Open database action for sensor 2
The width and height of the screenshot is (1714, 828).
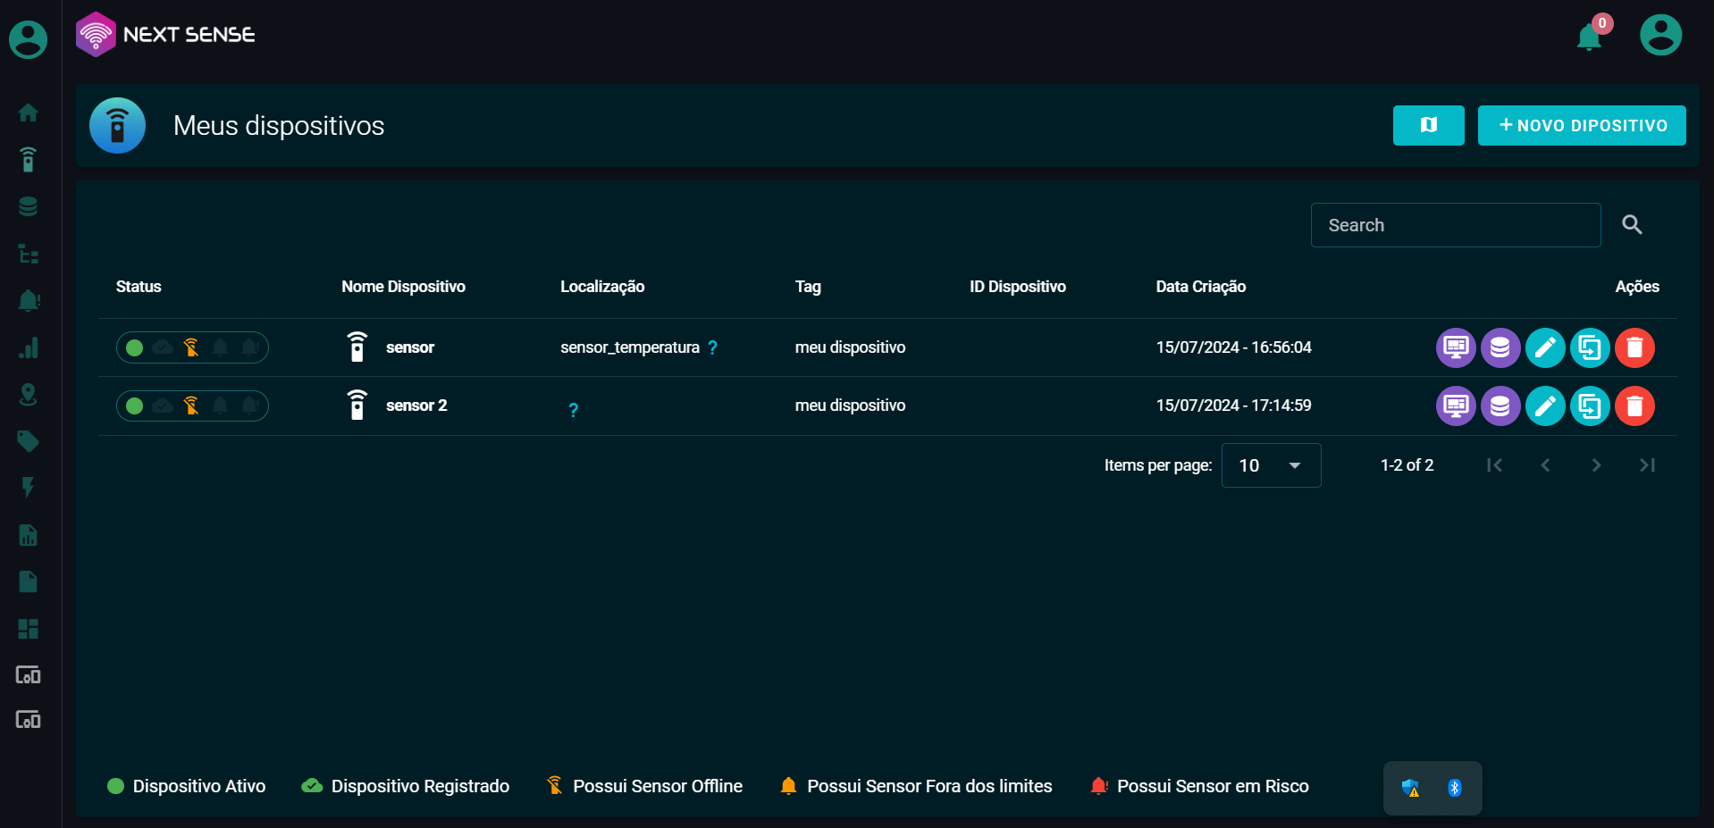pos(1500,406)
